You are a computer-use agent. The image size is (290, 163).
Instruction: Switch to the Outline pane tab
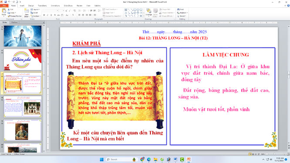(x=14, y=23)
